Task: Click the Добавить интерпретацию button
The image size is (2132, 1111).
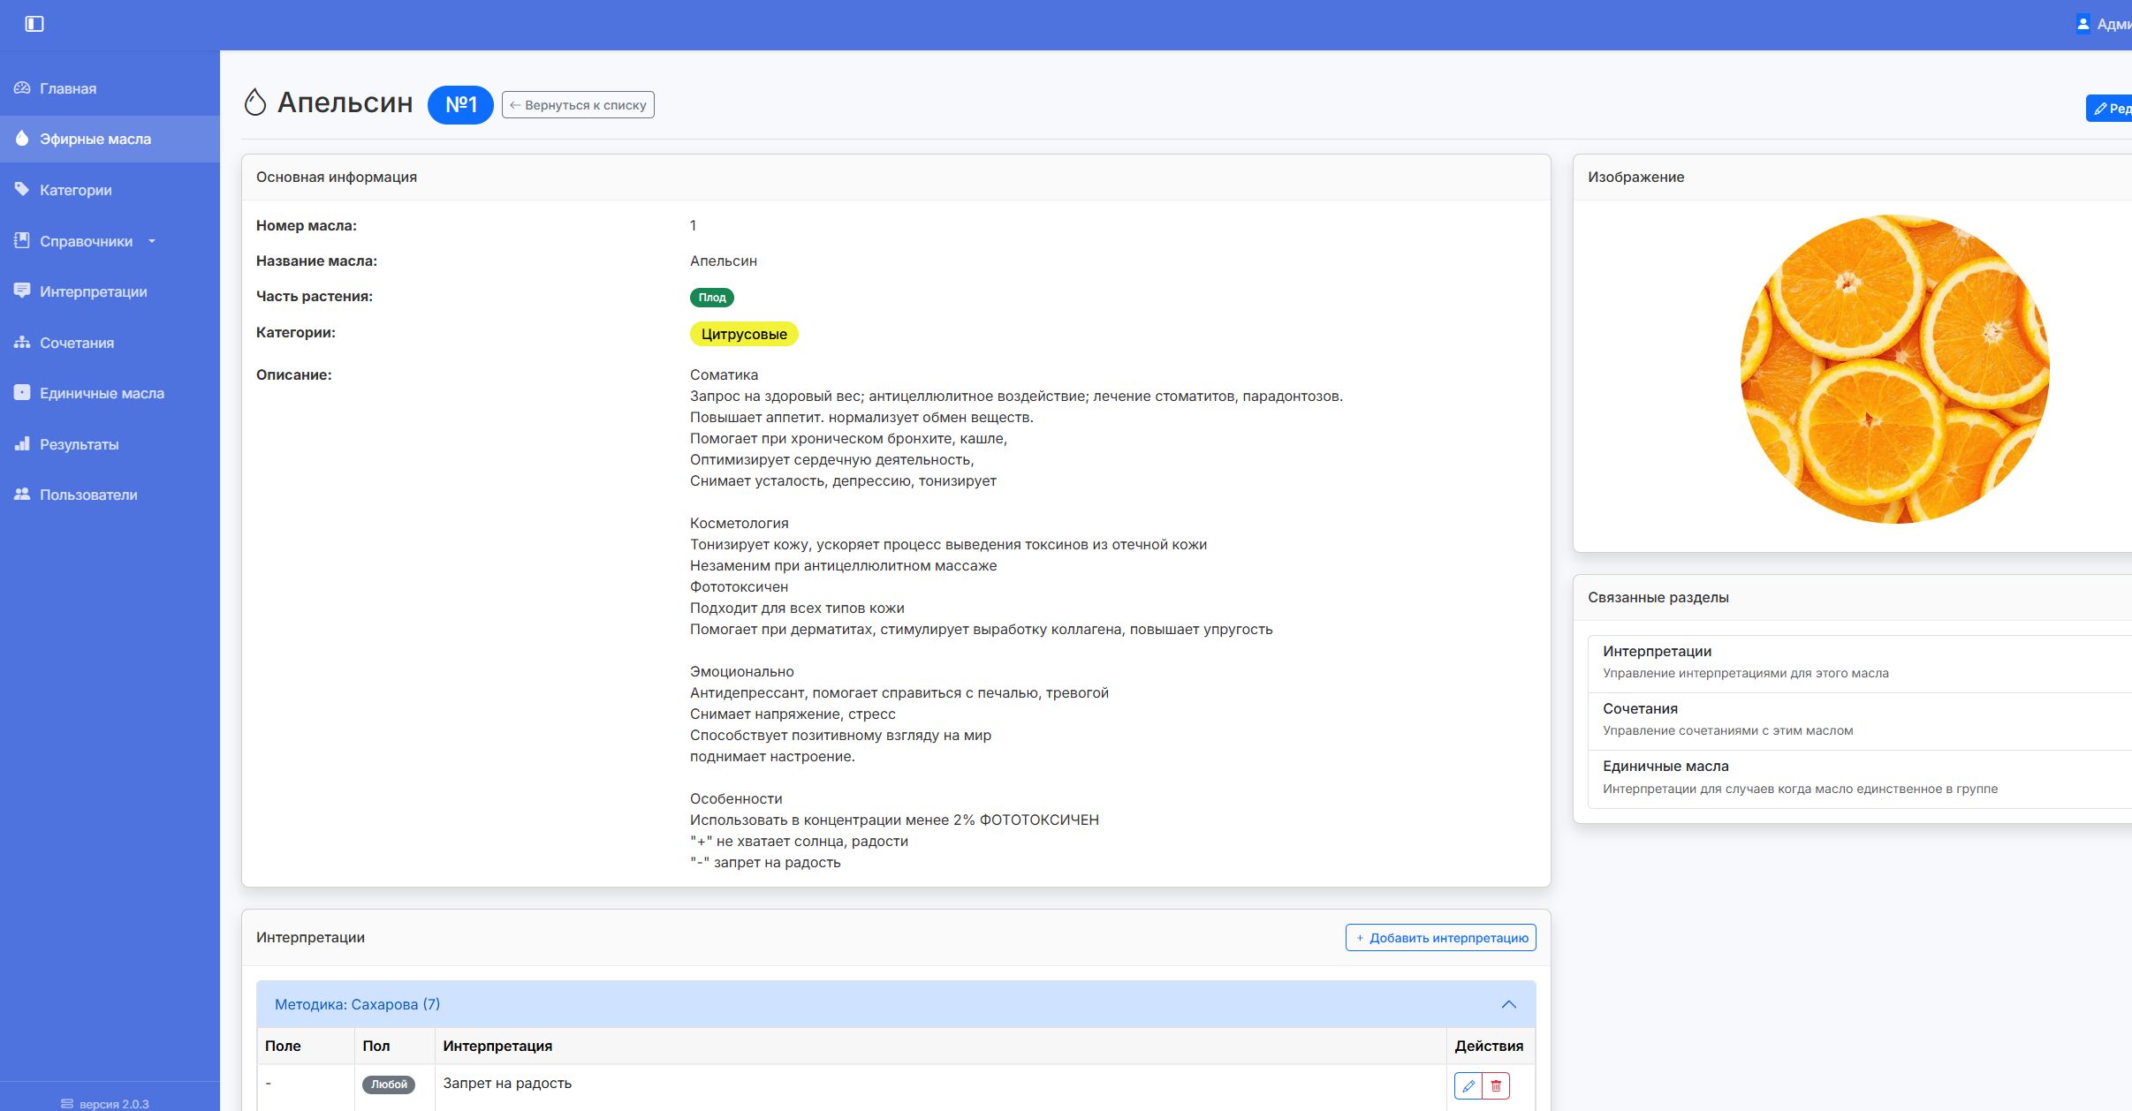Action: [1440, 938]
